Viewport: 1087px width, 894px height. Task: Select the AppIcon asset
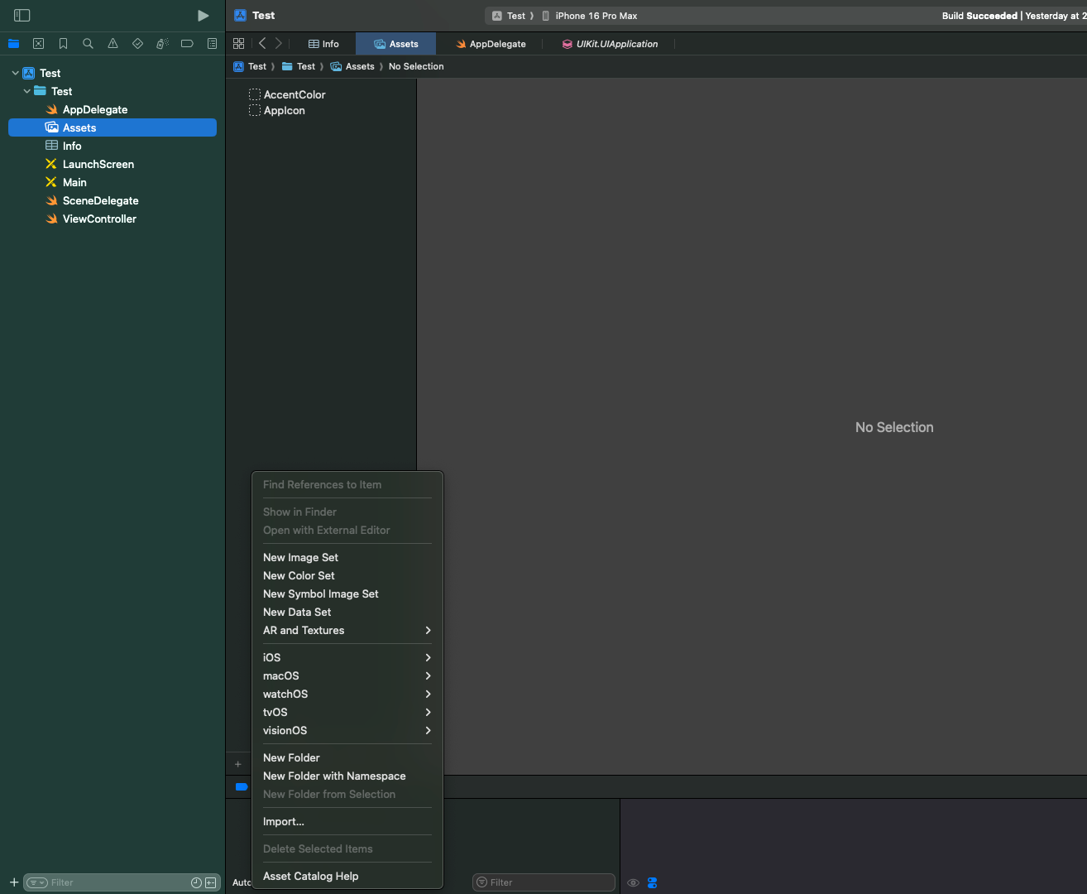click(277, 110)
